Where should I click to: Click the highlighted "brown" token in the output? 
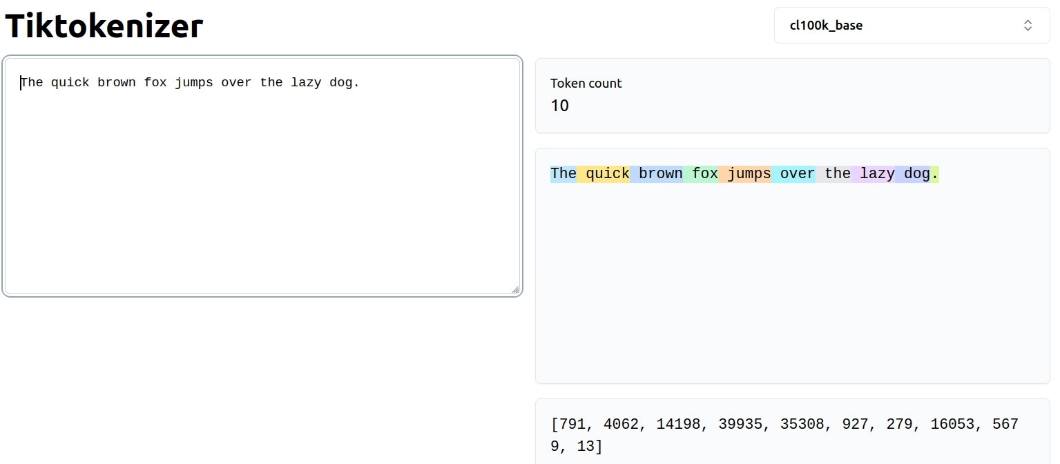click(x=657, y=174)
